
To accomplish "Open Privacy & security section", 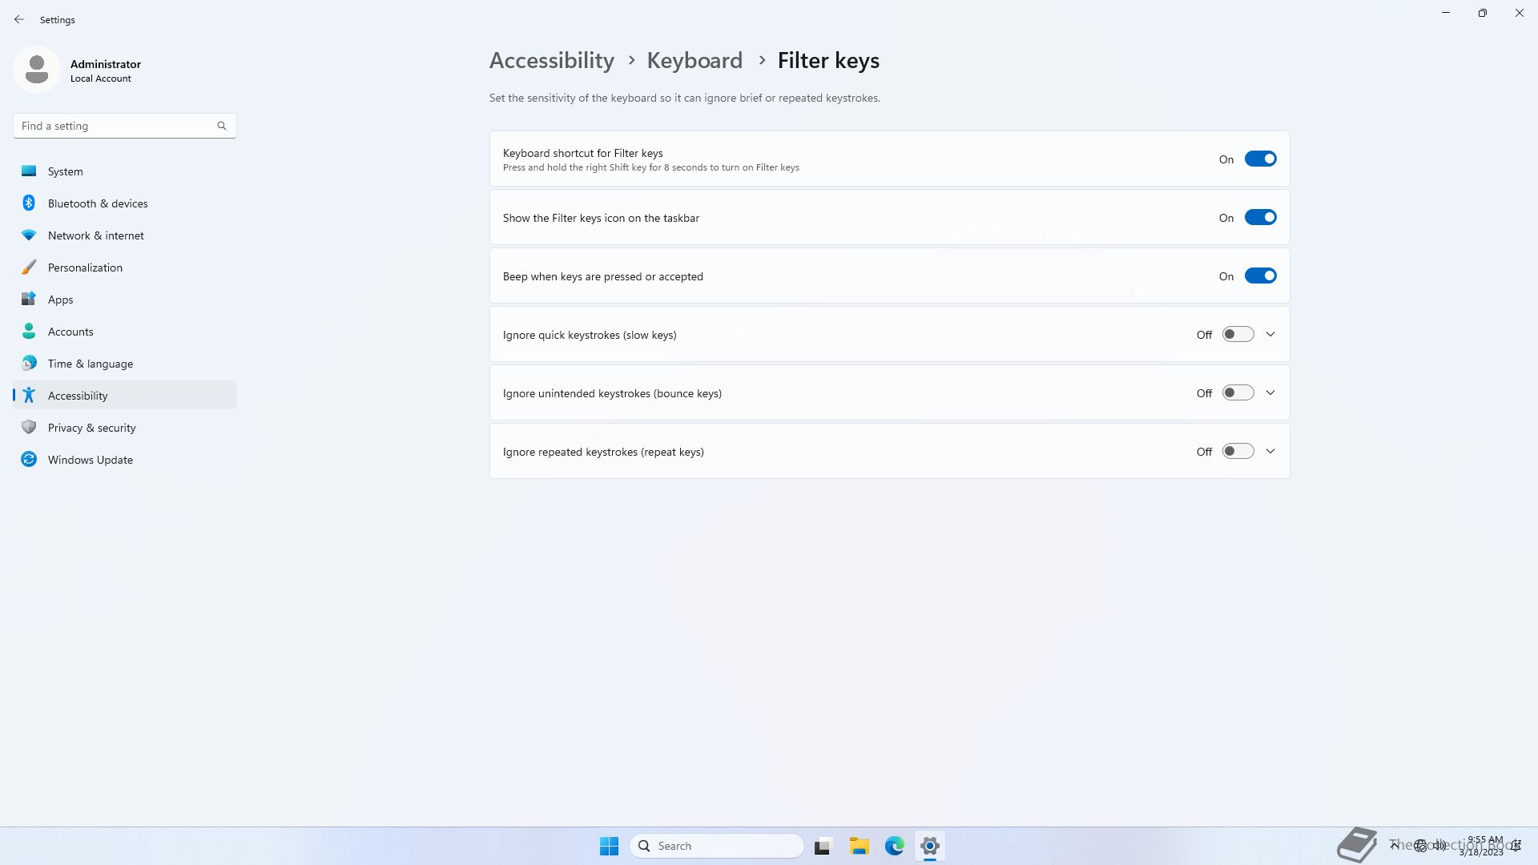I will click(x=91, y=428).
